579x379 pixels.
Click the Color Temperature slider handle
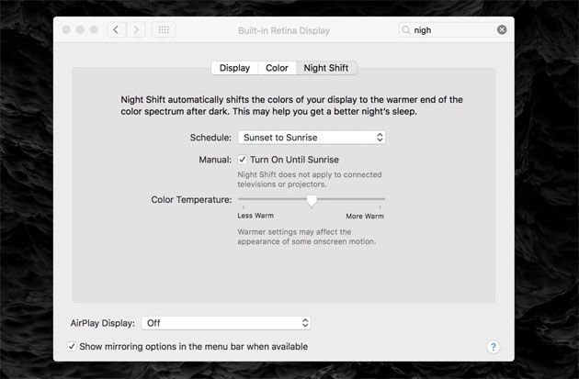(x=312, y=200)
